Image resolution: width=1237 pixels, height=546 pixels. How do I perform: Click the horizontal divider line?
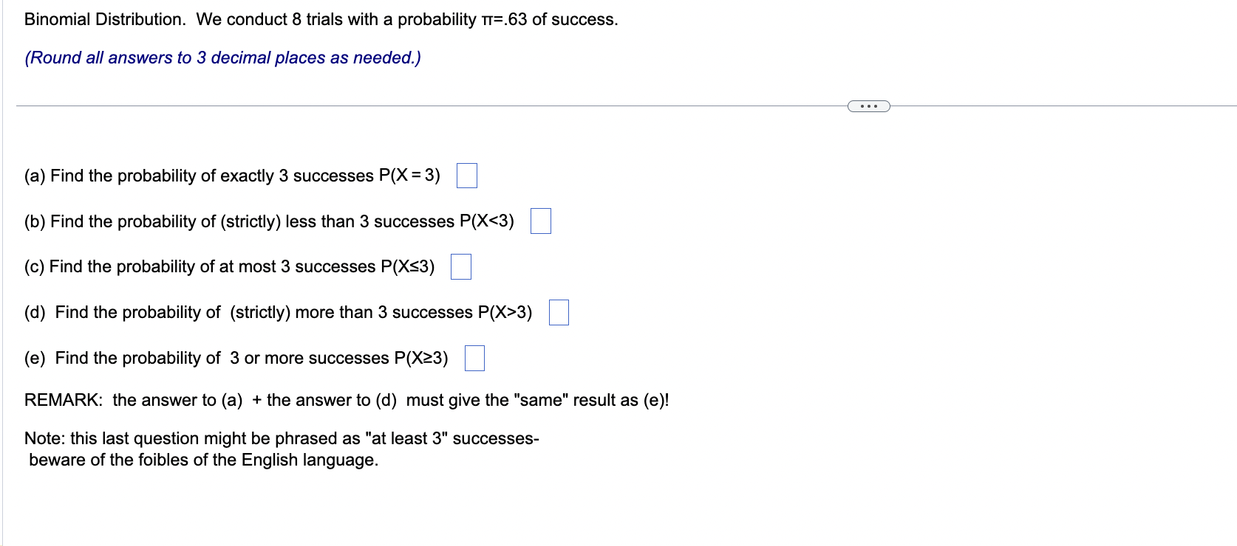[x=443, y=104]
